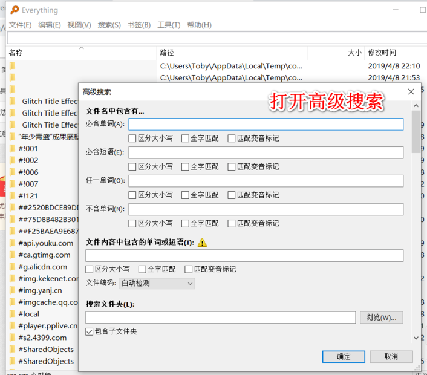Click the dialog vertical scrollbar thumb
The width and height of the screenshot is (427, 375).
click(416, 132)
